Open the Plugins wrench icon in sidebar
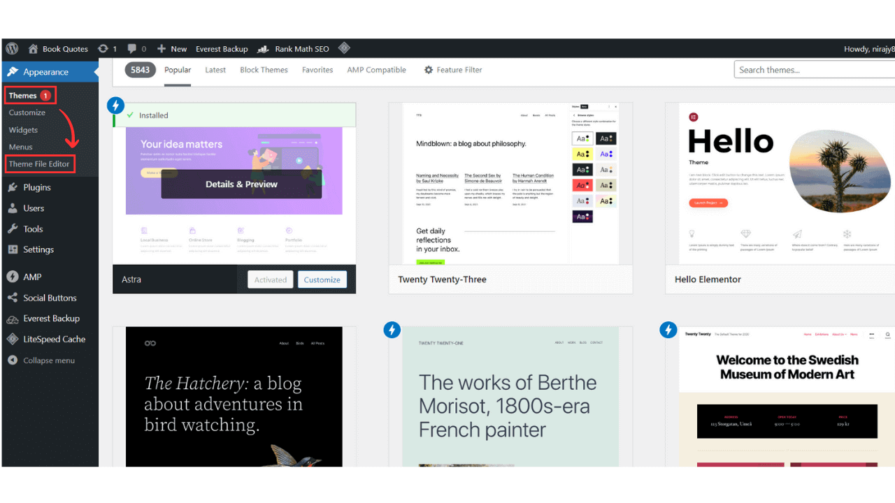Screen dimensions: 895x503 point(14,187)
